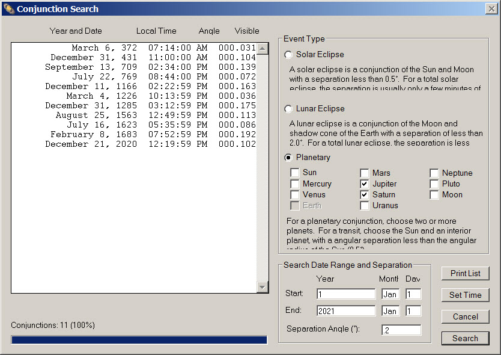This screenshot has width=501, height=355.
Task: Click the Angle column header
Action: click(x=209, y=31)
